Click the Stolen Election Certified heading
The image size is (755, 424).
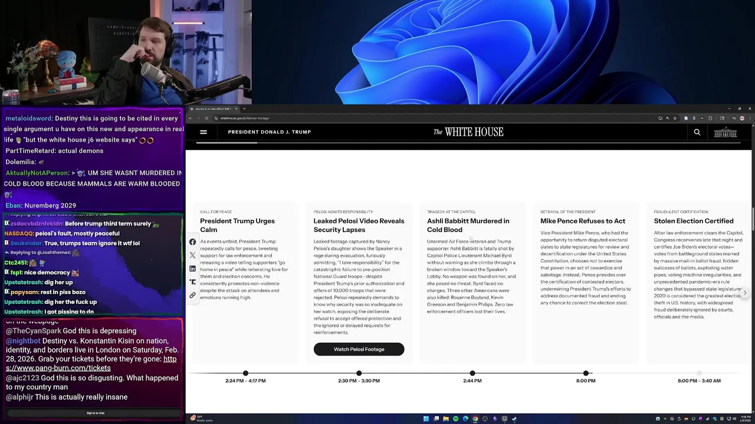(x=694, y=221)
